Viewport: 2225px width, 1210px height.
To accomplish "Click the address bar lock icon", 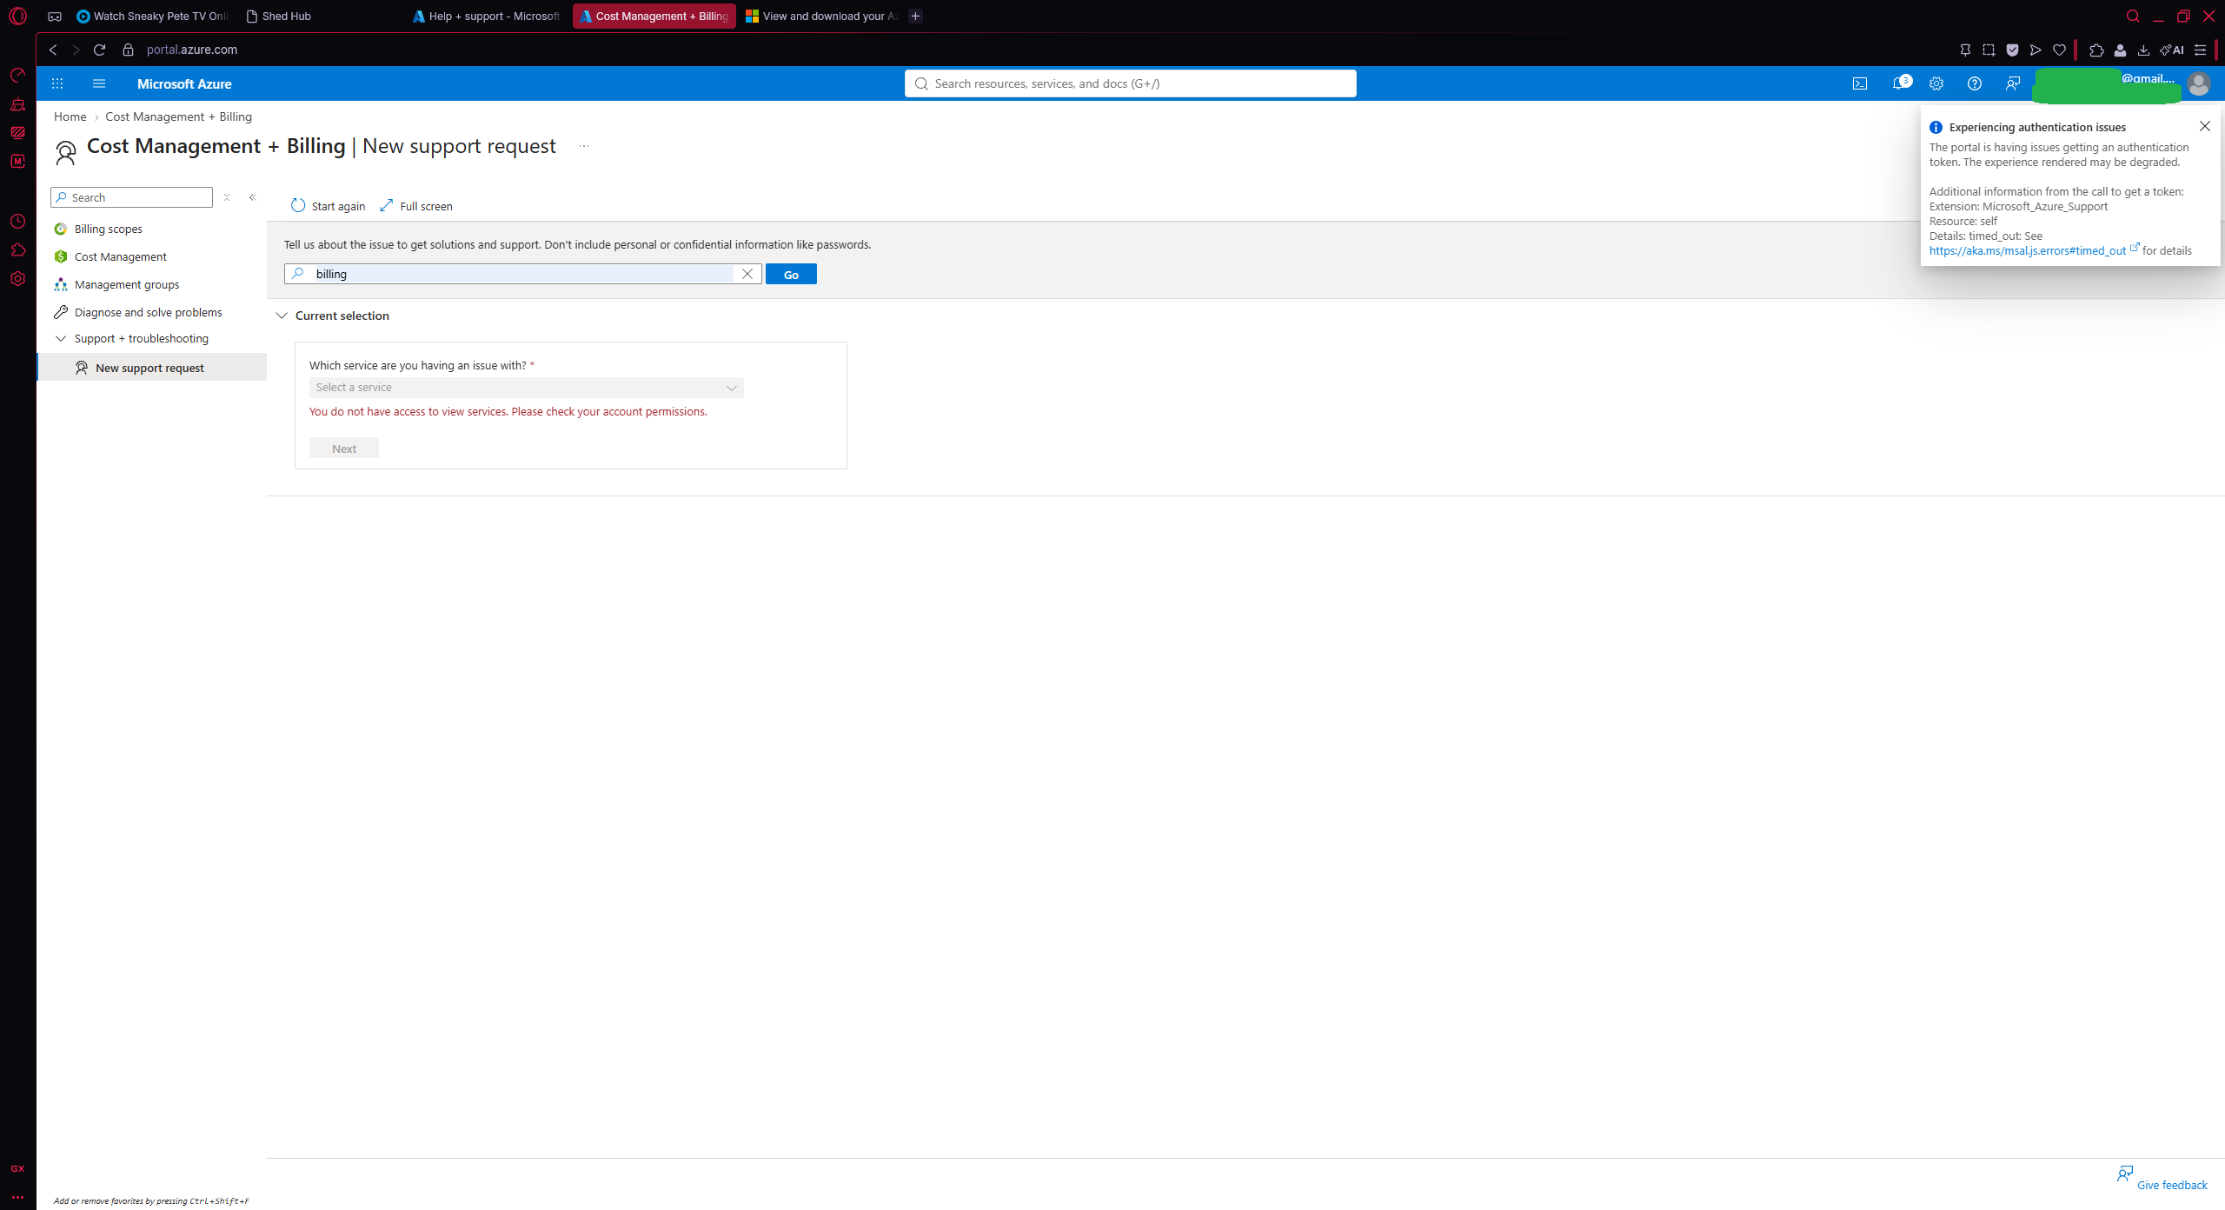I will [128, 50].
